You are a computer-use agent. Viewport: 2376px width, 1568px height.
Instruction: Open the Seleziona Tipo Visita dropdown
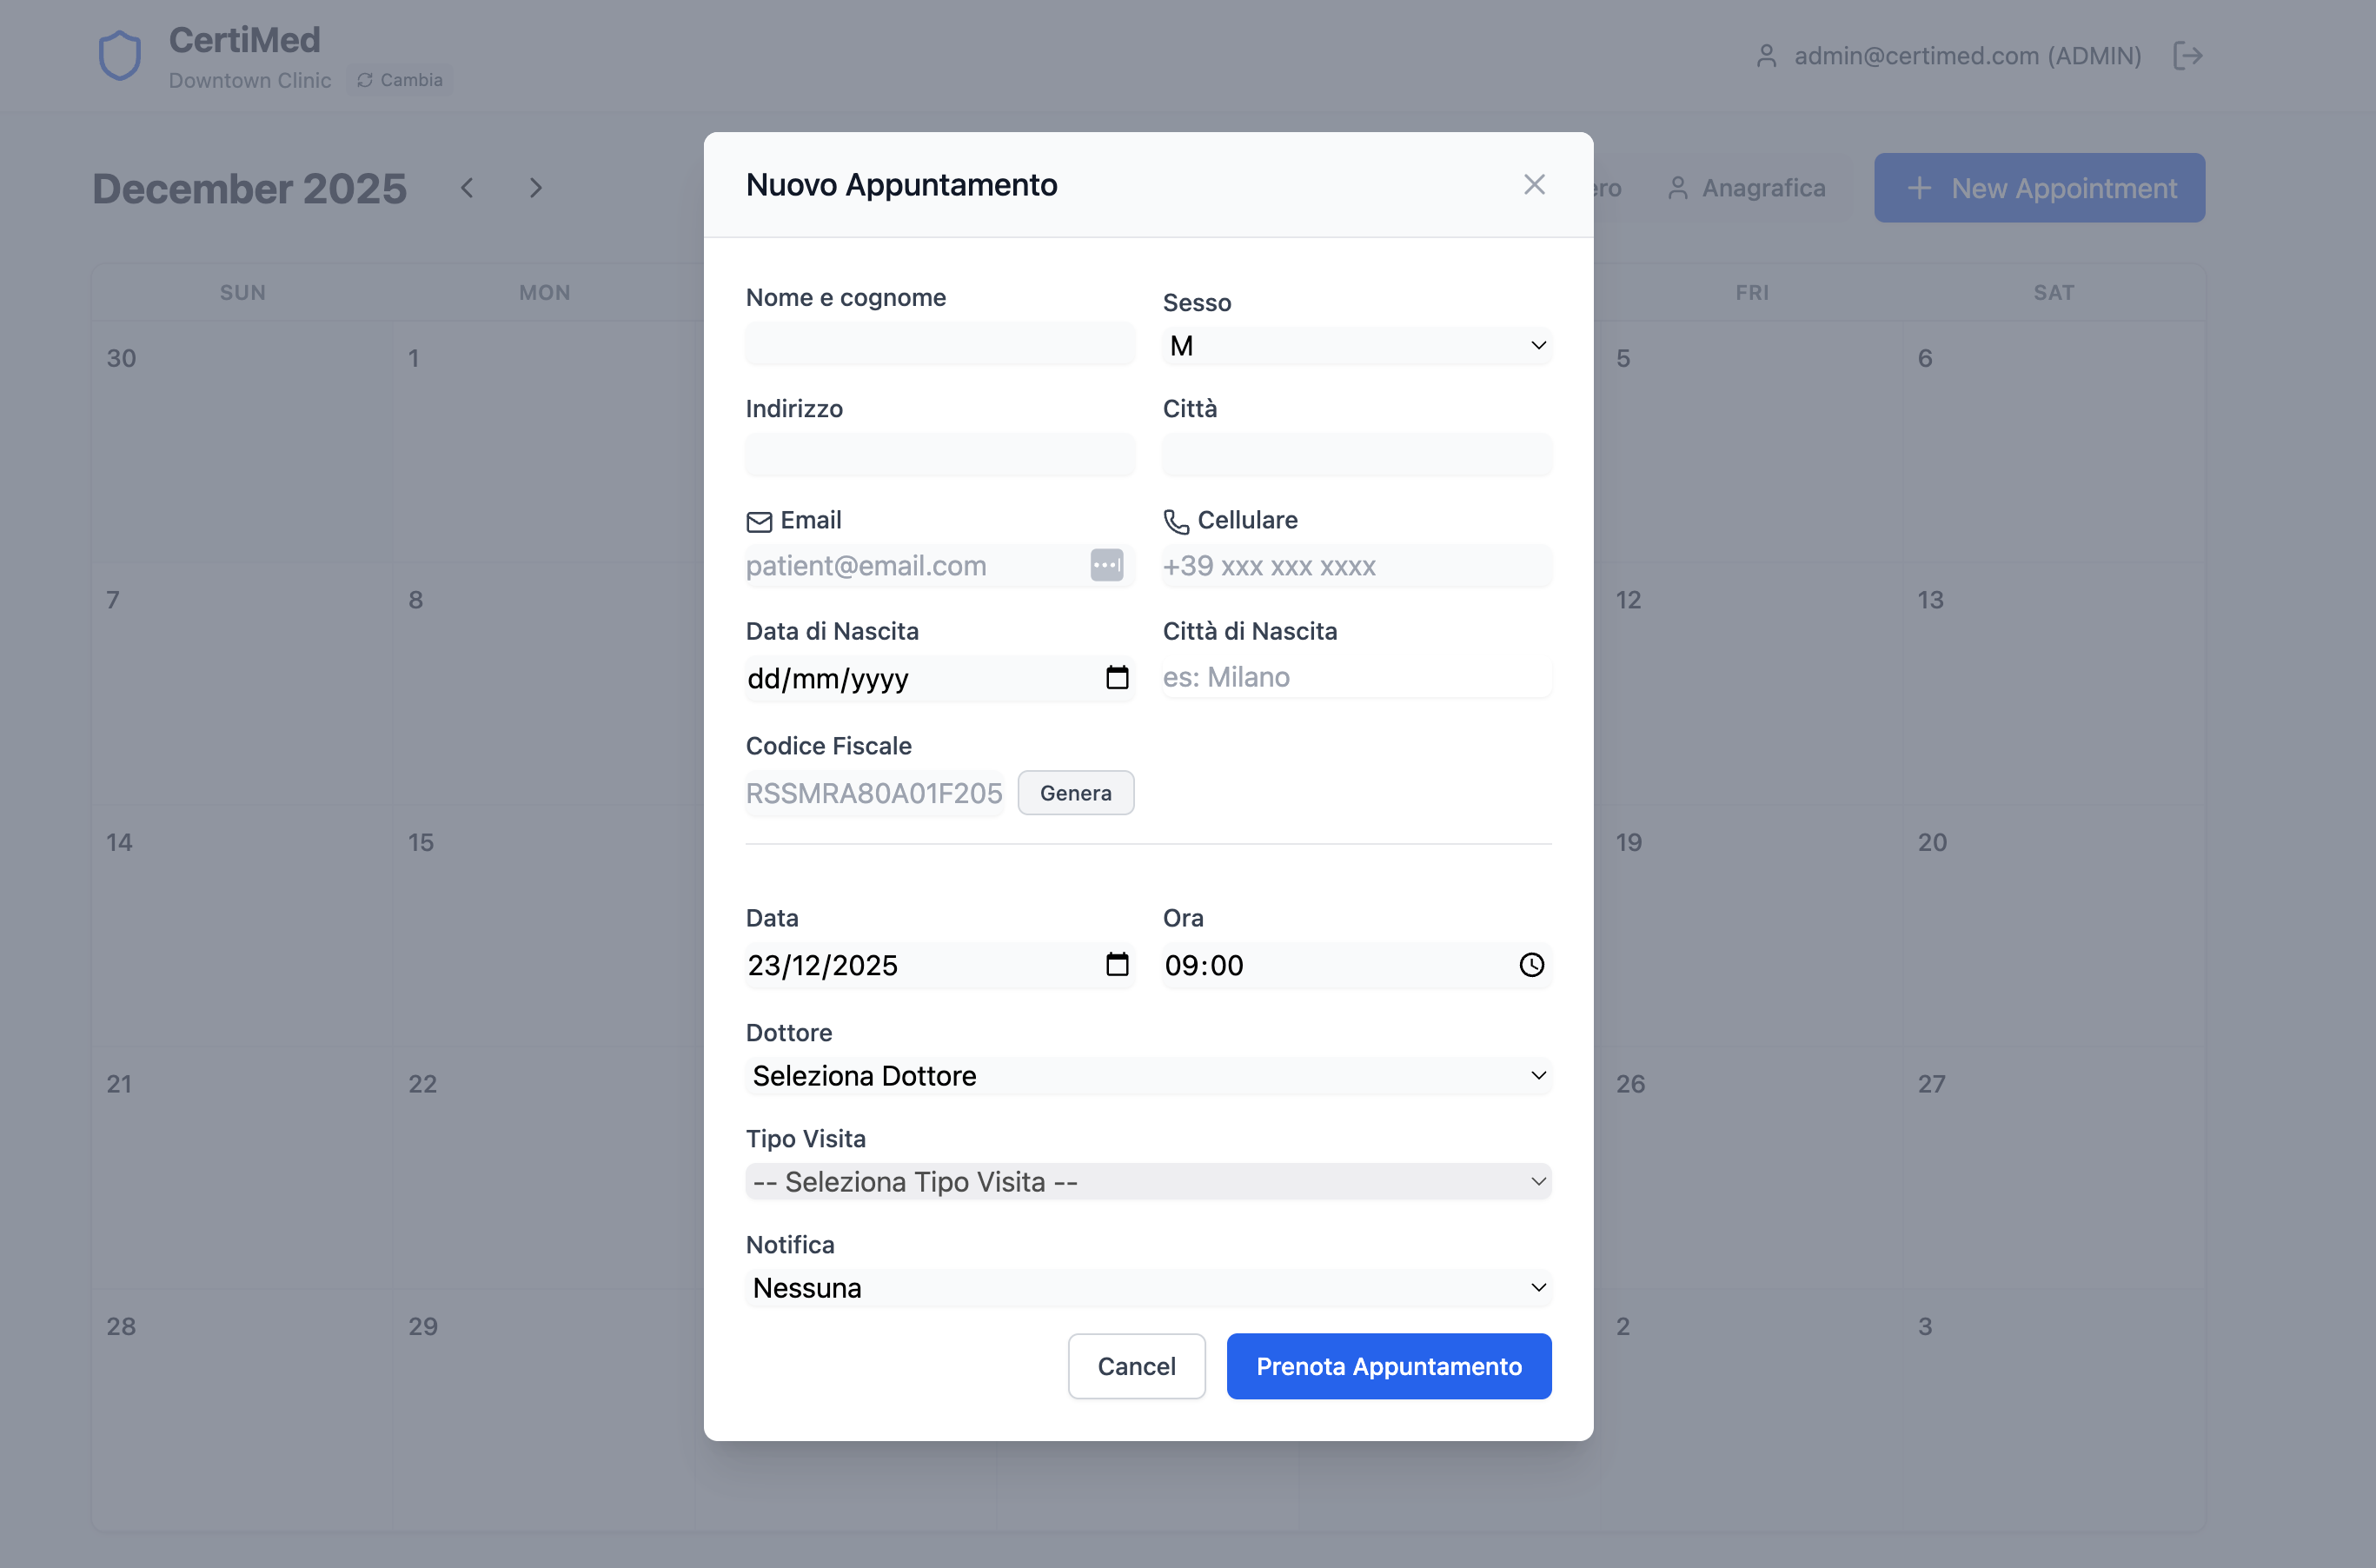tap(1147, 1182)
